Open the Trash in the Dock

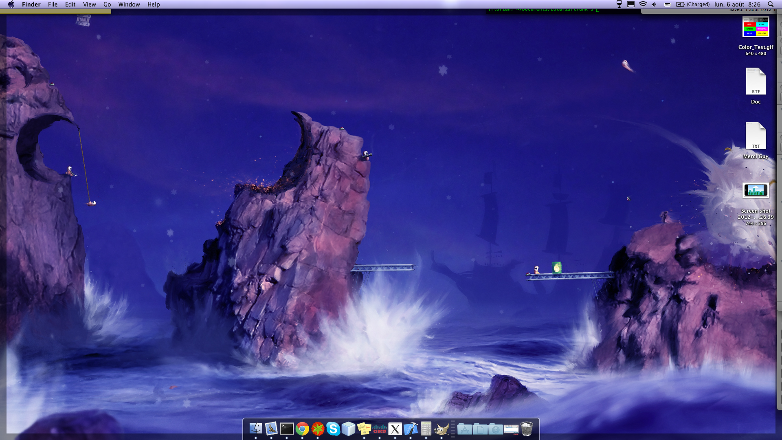pos(527,429)
